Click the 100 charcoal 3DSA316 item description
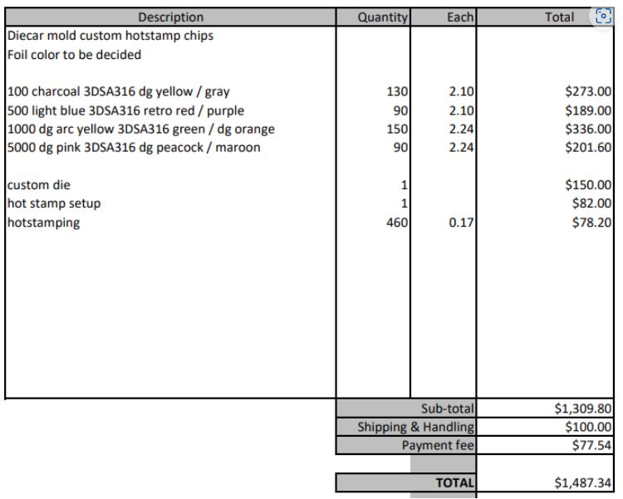Viewport: 623px width, 499px height. point(118,92)
